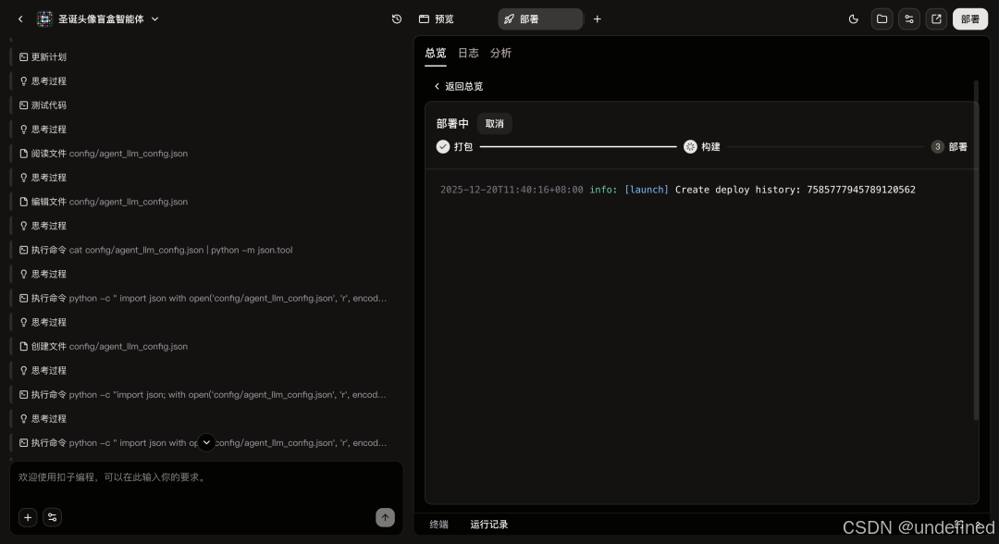
Task: Switch to the 总览 tab
Action: (436, 54)
